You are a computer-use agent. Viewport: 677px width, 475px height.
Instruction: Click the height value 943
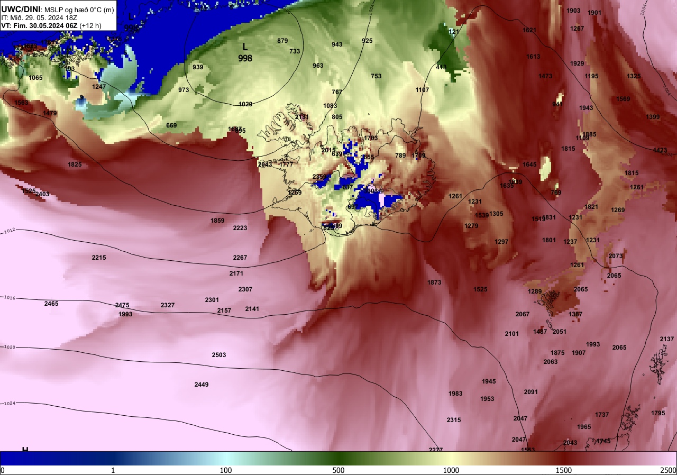337,44
